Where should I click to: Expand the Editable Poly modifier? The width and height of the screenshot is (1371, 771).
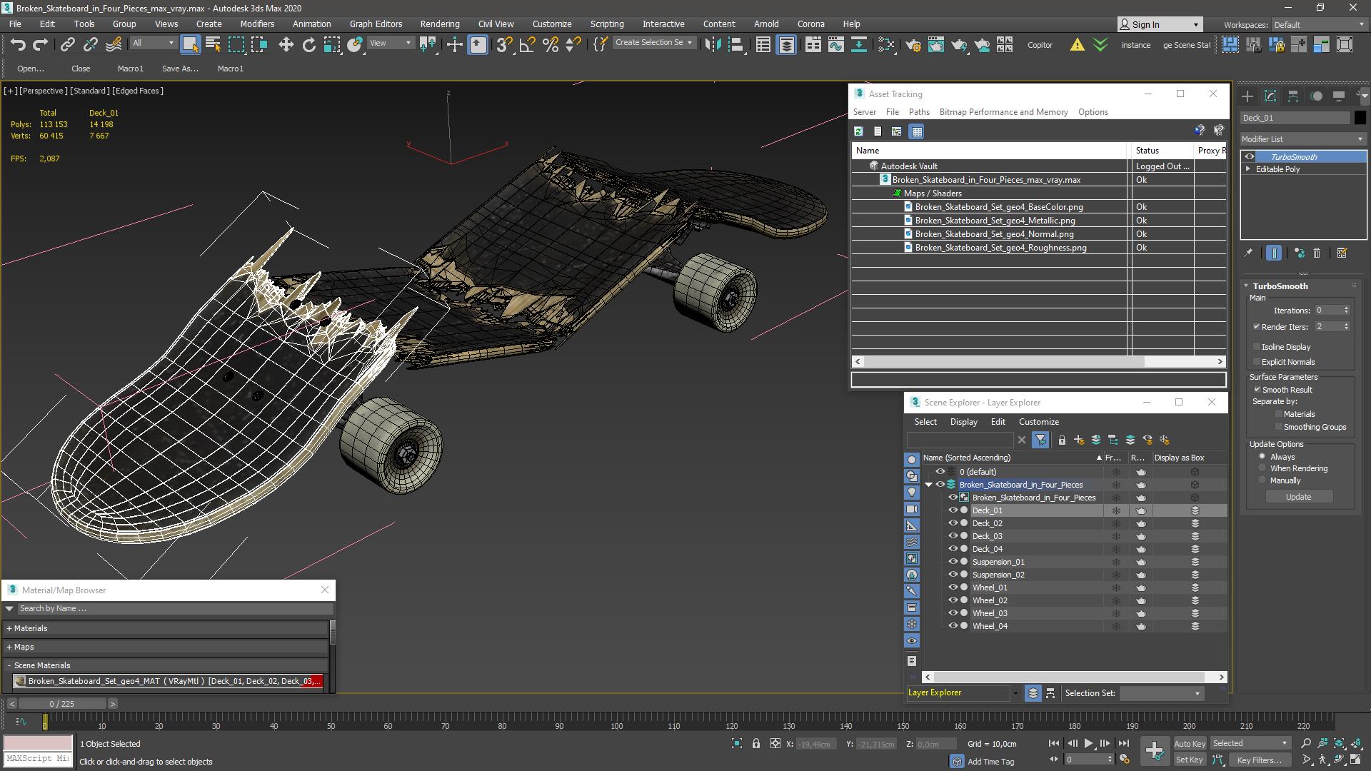pos(1248,169)
